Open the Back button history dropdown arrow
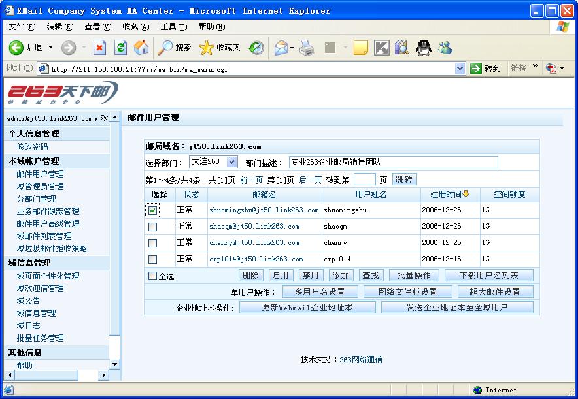 (50, 48)
